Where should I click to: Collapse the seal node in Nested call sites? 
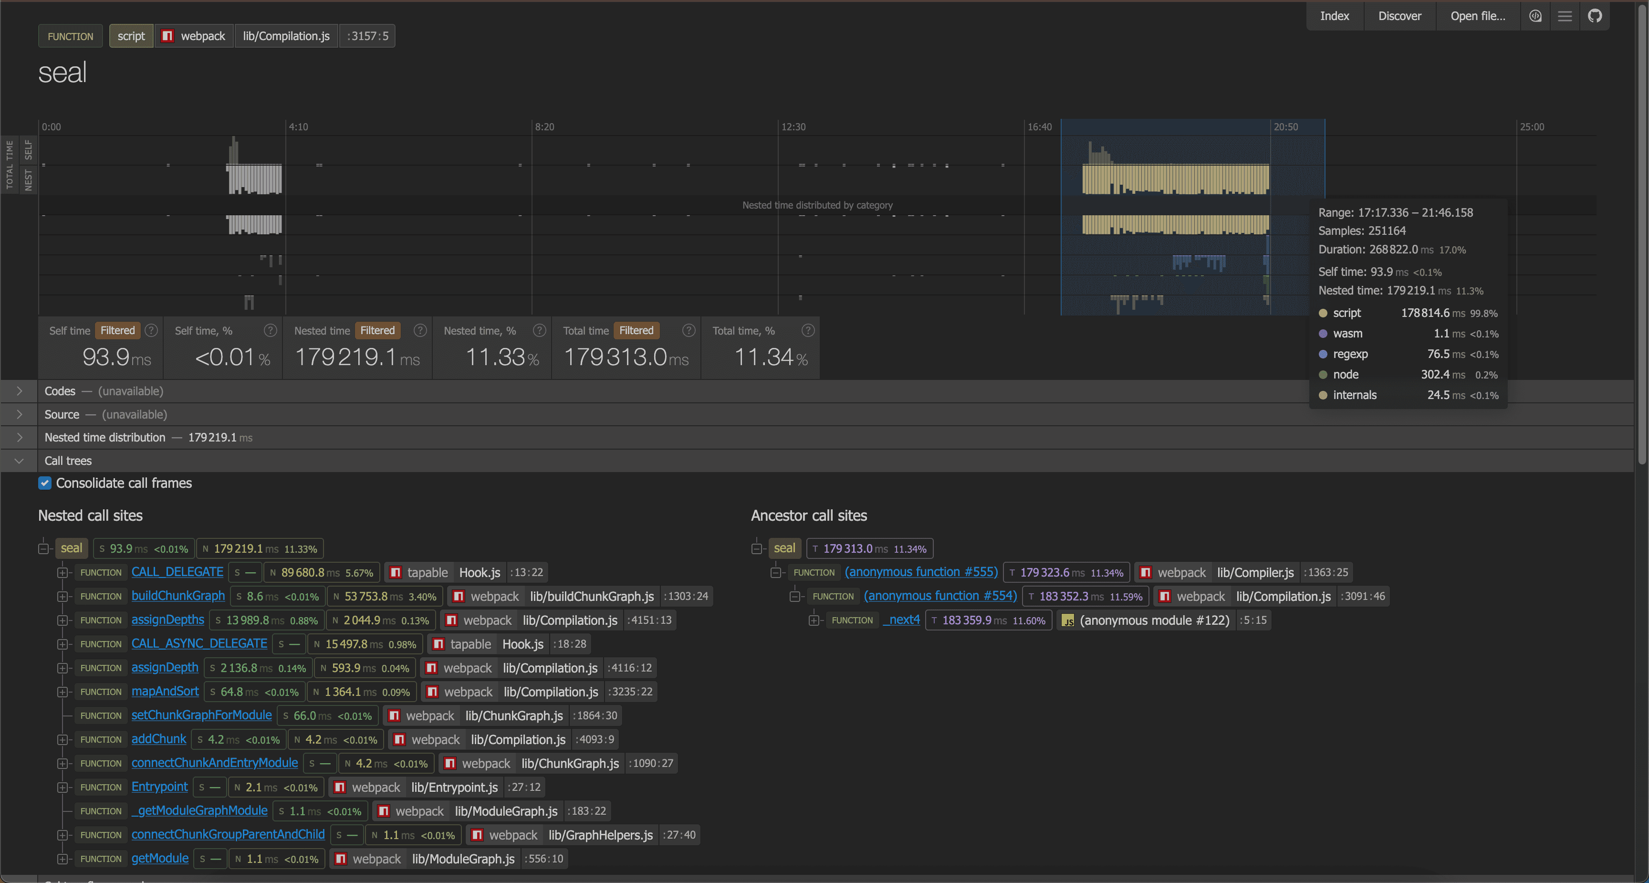(43, 549)
